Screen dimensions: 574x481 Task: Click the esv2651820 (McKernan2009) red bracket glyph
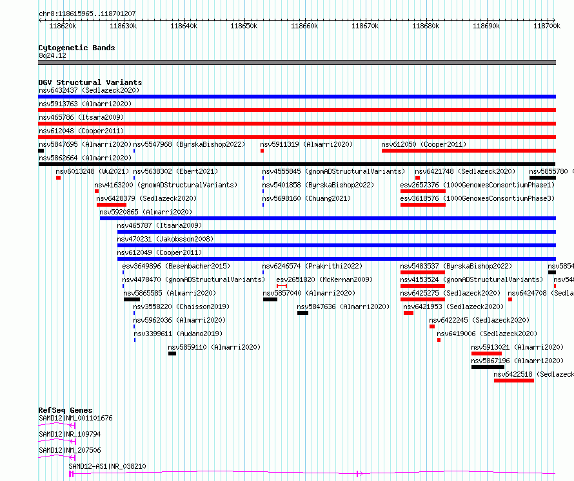tap(282, 286)
